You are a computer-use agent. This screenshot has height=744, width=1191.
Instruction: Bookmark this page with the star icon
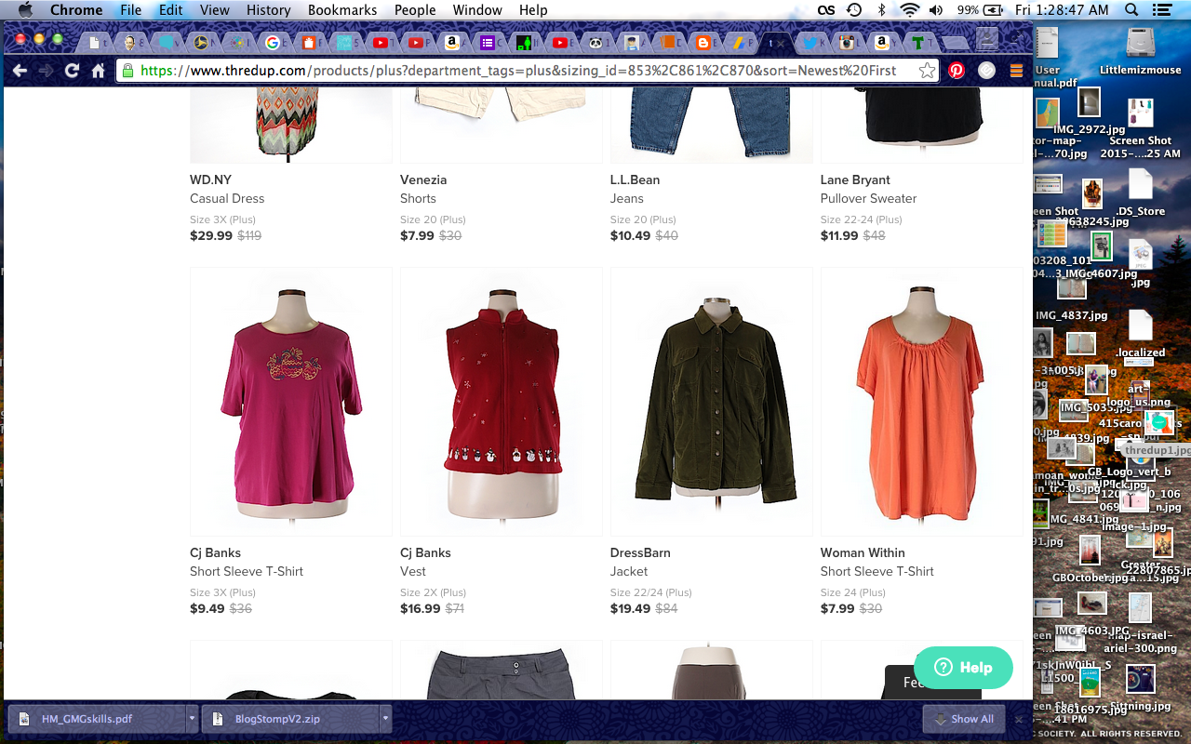(927, 71)
